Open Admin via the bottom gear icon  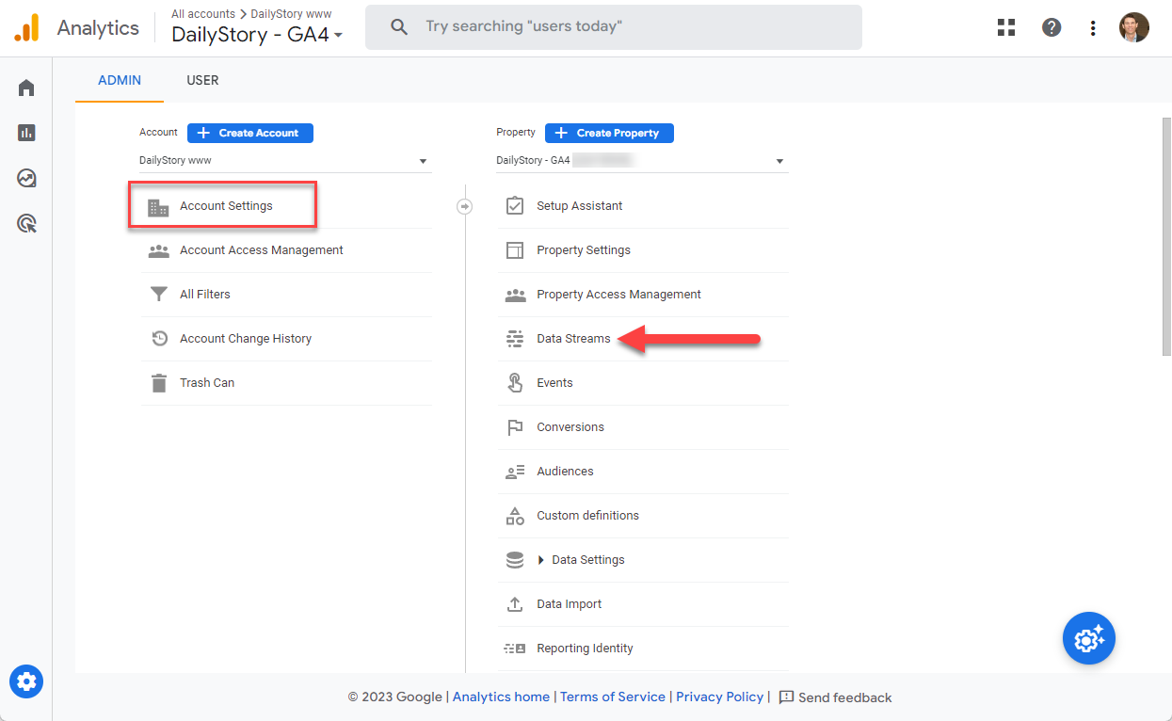tap(25, 681)
